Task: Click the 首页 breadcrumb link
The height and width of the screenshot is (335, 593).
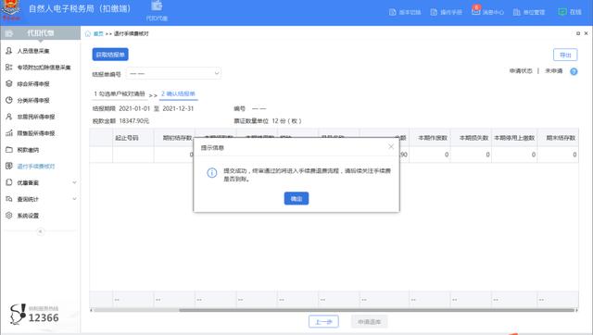Action: (98, 33)
